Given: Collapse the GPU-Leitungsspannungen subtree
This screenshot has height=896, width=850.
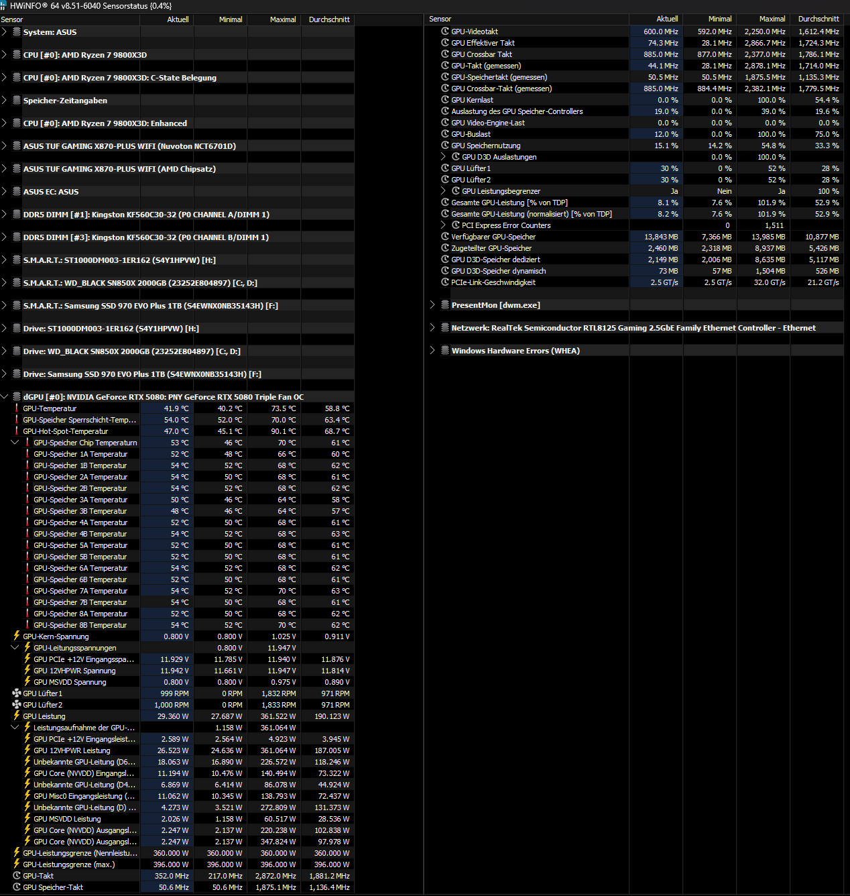Looking at the screenshot, I should pyautogui.click(x=15, y=648).
